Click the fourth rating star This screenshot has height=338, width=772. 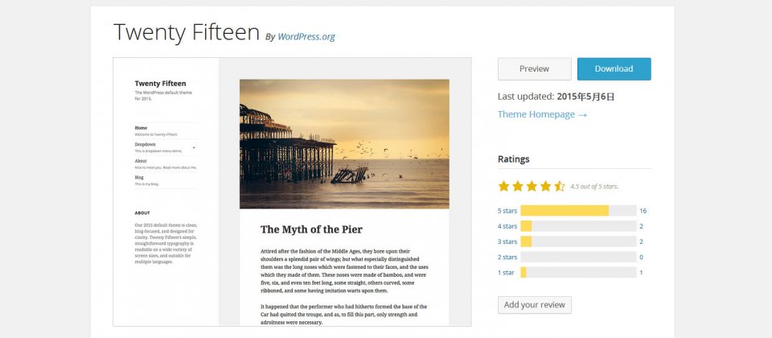tap(545, 186)
